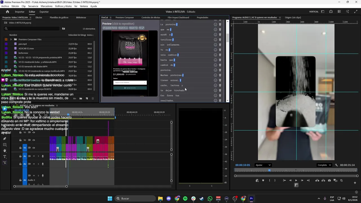
Task: Select the Rectangle tool in the timeline toolbar
Action: coord(5,145)
